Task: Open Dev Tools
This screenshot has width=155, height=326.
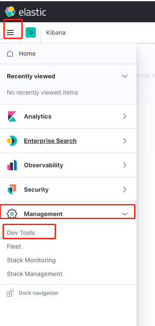Action: point(21,233)
